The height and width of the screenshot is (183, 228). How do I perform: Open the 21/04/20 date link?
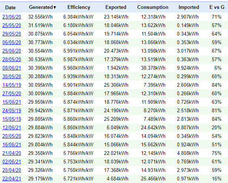tap(11, 153)
